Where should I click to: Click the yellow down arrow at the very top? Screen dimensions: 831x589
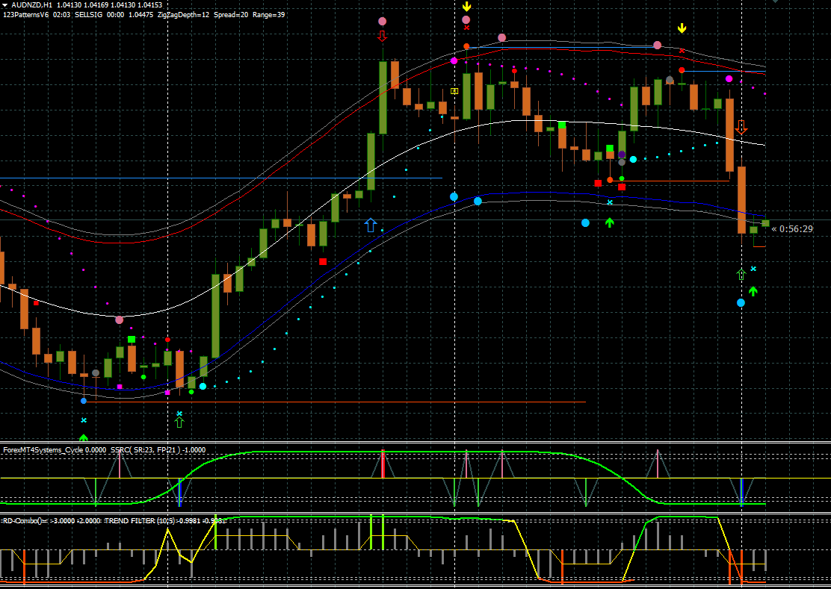point(466,7)
